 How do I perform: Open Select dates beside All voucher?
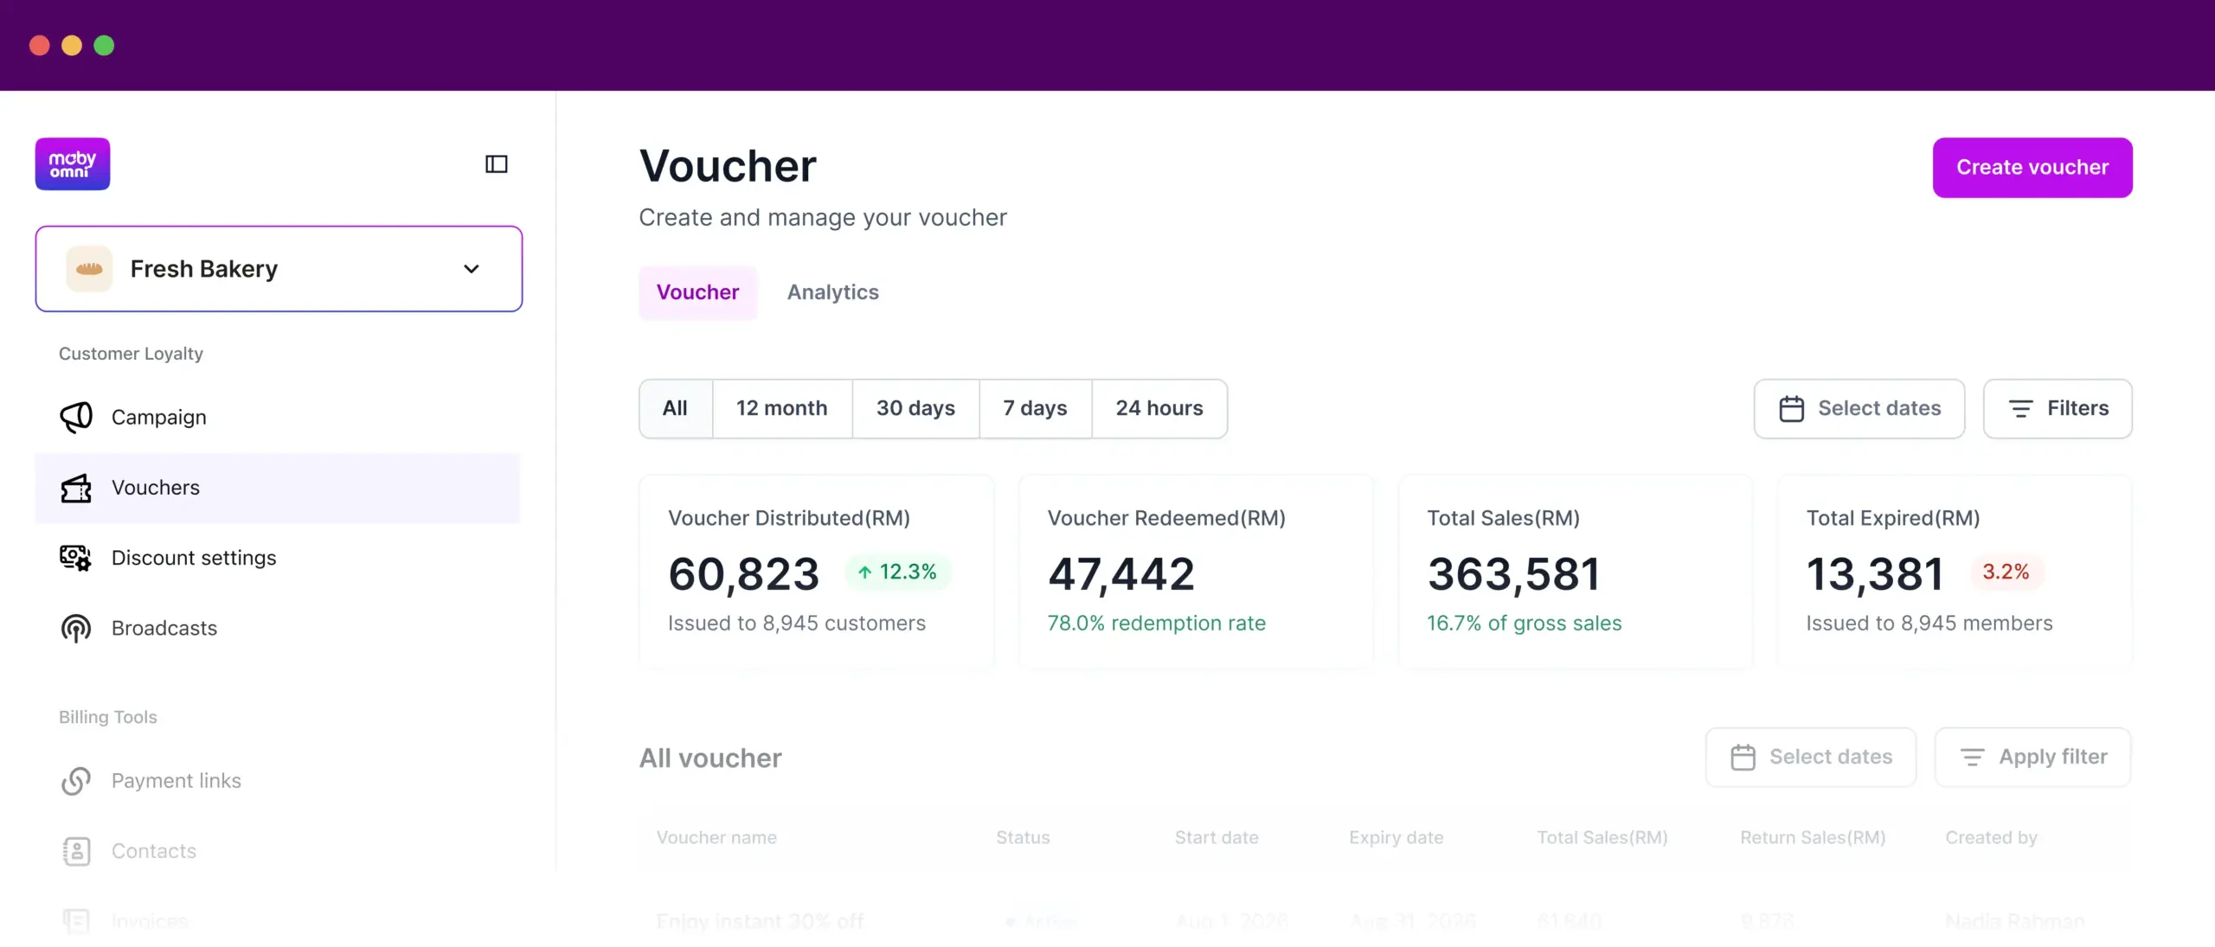click(x=1811, y=757)
